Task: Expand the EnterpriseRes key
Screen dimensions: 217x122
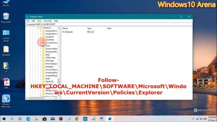Action: click(41, 52)
